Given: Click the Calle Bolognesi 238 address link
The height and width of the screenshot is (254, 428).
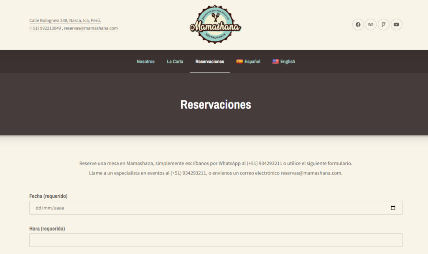Looking at the screenshot, I should 65,20.
